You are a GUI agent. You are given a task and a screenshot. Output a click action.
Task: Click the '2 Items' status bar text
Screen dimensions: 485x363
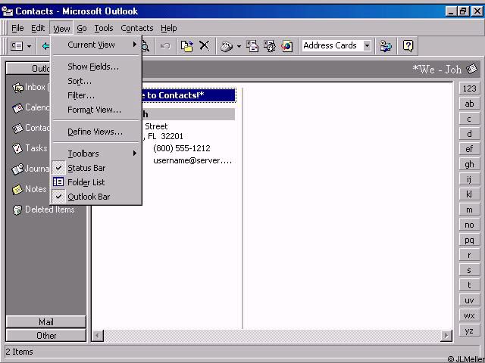coord(19,352)
